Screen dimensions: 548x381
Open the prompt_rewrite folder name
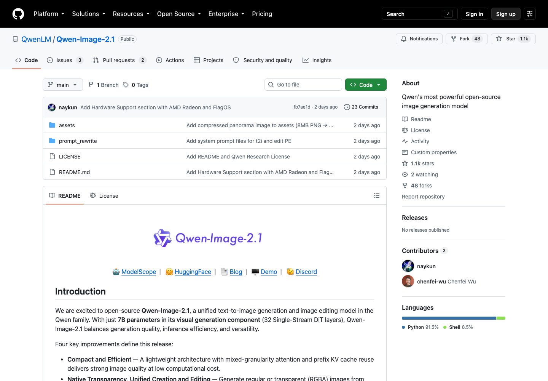pyautogui.click(x=78, y=141)
